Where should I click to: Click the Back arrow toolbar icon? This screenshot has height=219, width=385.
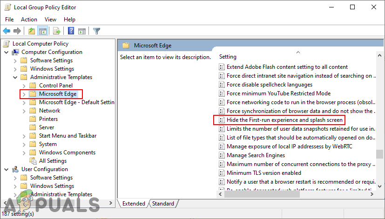7,31
